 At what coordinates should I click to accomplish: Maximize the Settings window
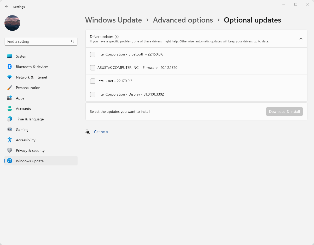(x=296, y=4)
